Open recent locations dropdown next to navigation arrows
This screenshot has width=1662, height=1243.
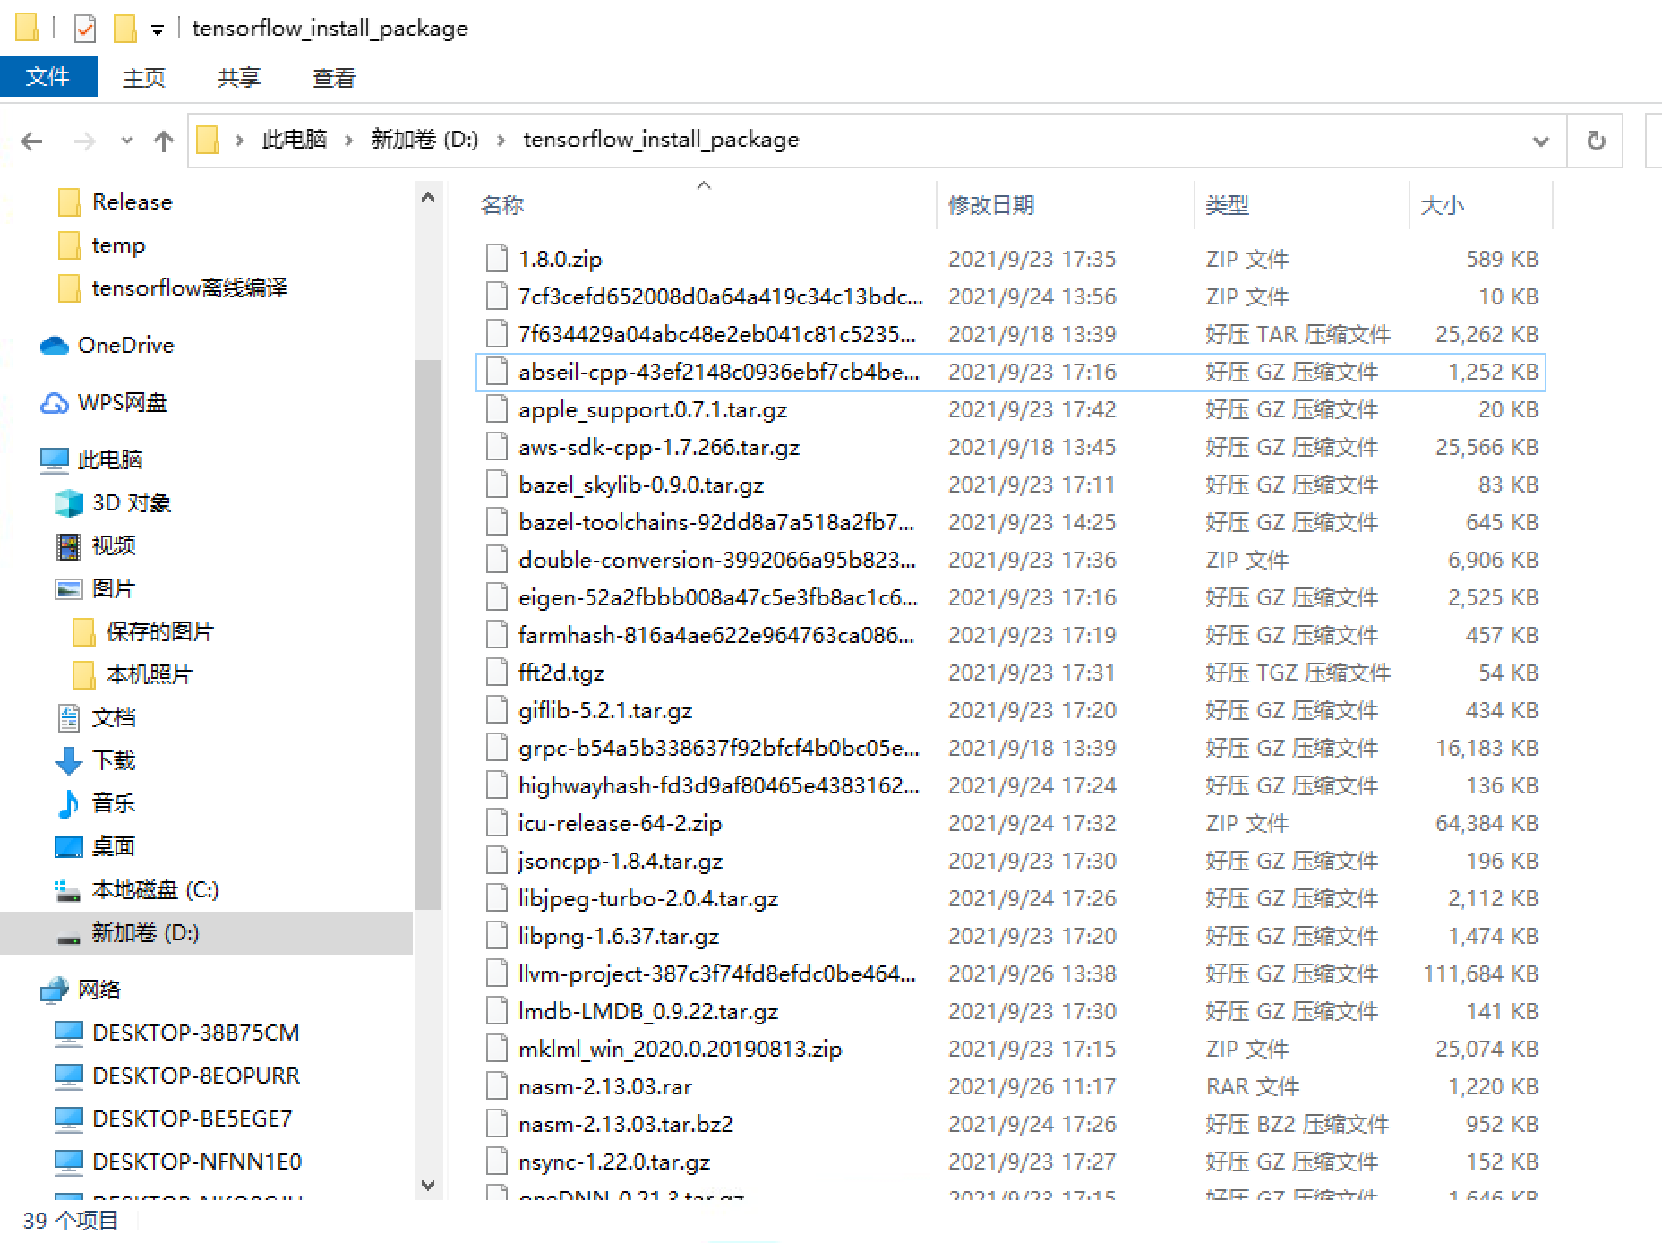126,141
